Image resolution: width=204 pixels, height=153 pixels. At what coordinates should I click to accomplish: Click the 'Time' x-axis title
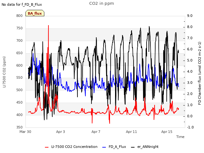point(180,137)
